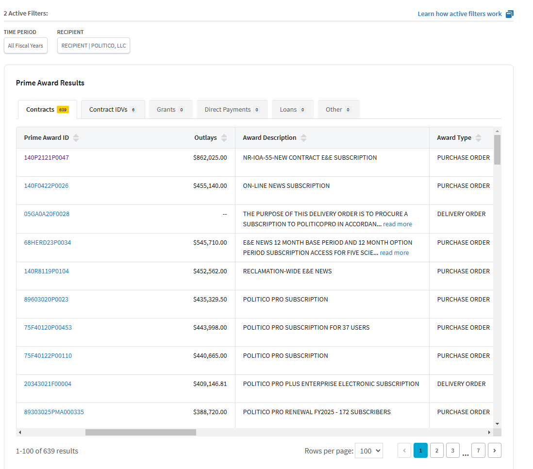Go to results page 3

453,451
